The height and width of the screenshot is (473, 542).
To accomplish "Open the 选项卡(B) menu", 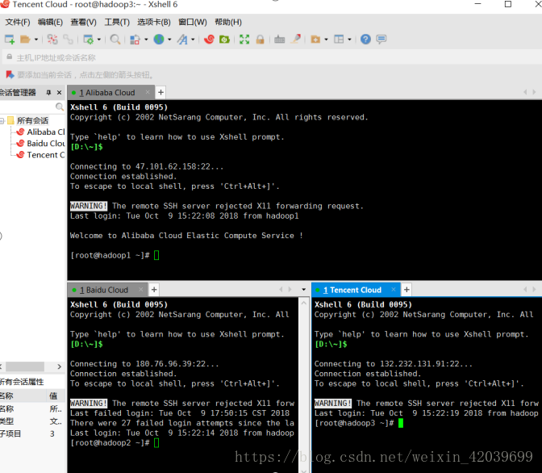I will (x=154, y=23).
